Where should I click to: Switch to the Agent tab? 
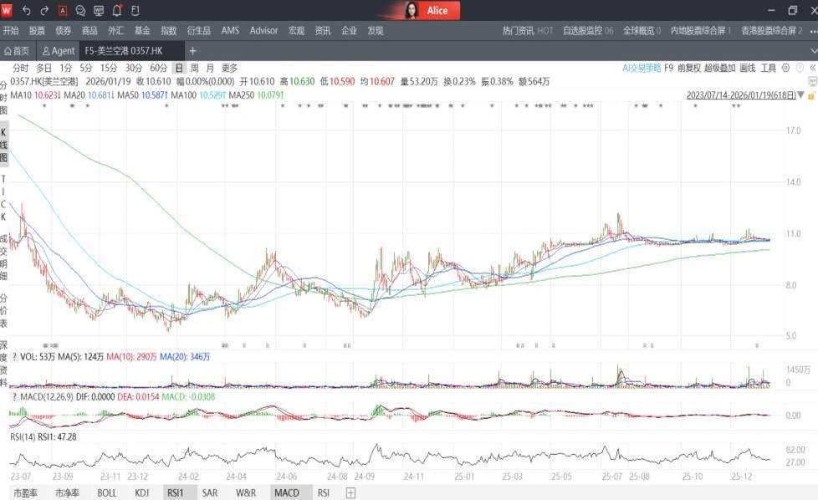(59, 51)
